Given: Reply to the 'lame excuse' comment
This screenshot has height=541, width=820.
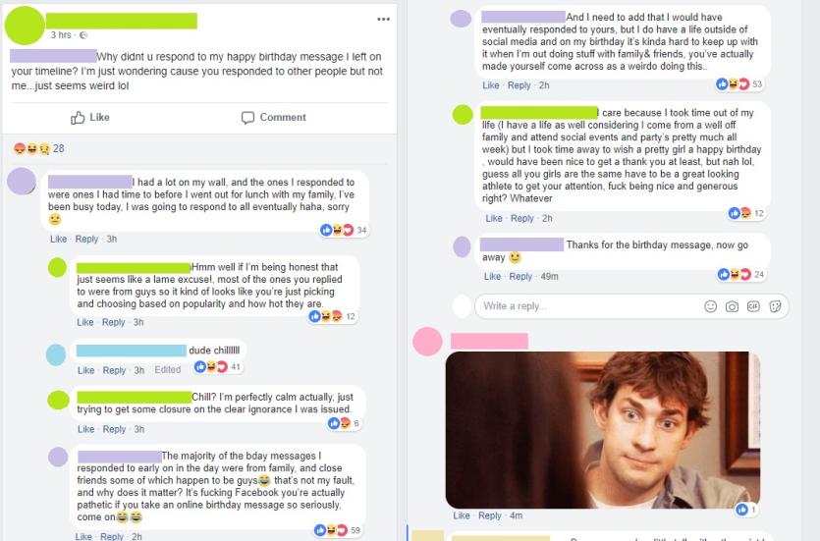Looking at the screenshot, I should pos(114,322).
